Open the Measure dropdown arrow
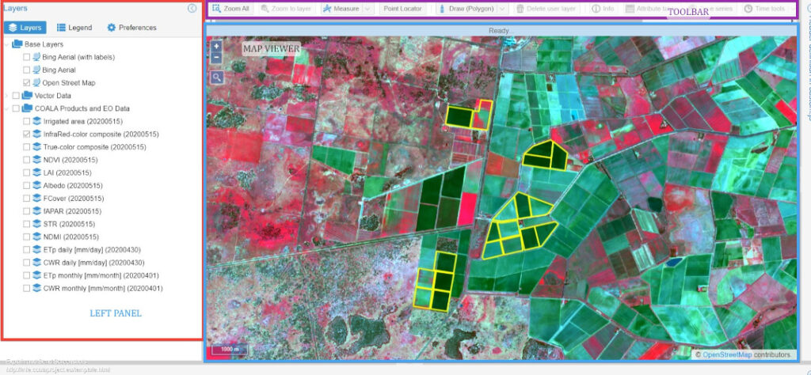 [x=367, y=9]
